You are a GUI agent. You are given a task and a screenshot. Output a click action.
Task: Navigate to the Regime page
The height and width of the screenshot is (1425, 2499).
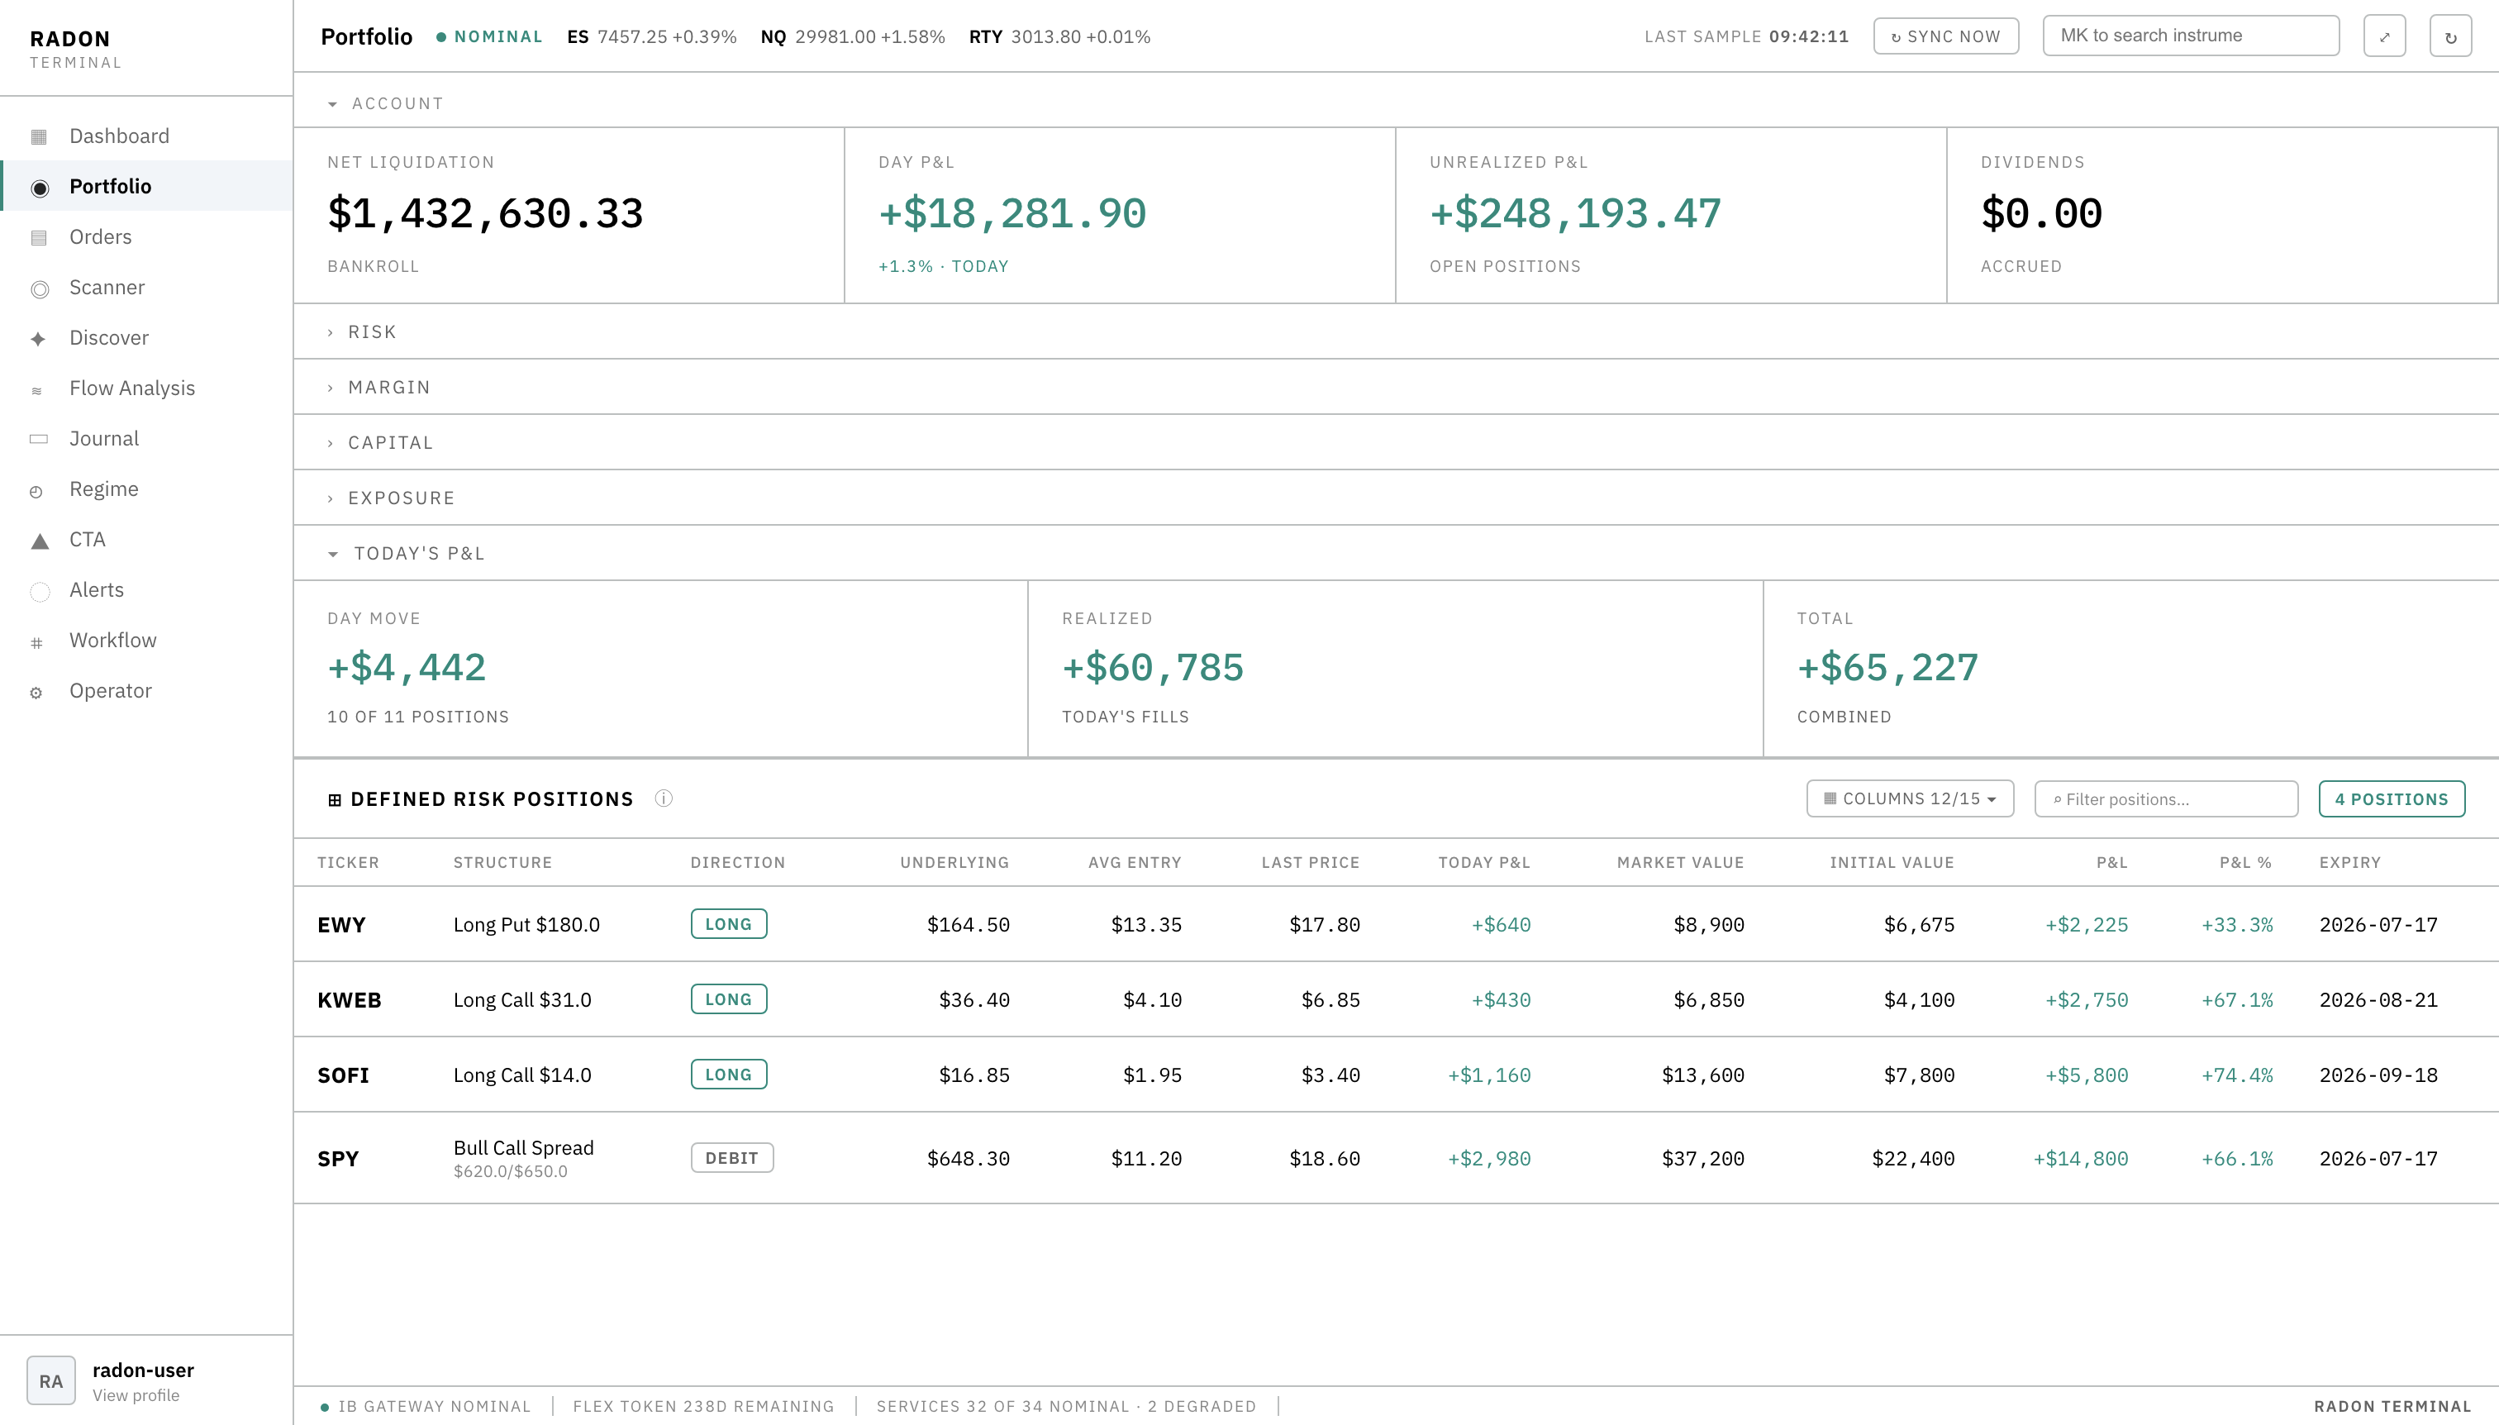pyautogui.click(x=147, y=489)
